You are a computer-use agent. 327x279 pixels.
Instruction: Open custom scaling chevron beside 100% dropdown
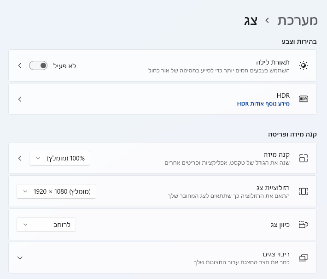coord(19,158)
